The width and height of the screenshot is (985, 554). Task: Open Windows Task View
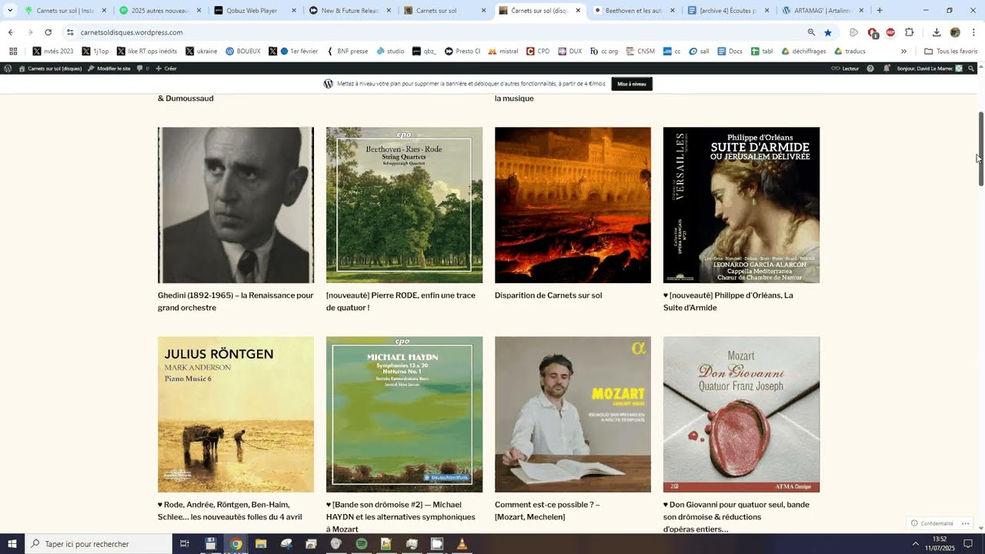click(185, 544)
